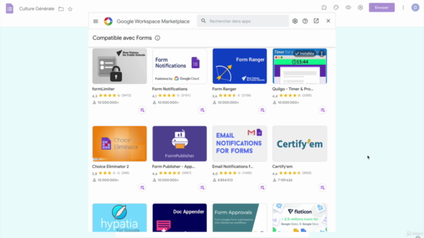
Task: Open Email Notifications for Forms thumbnail
Action: (240, 143)
